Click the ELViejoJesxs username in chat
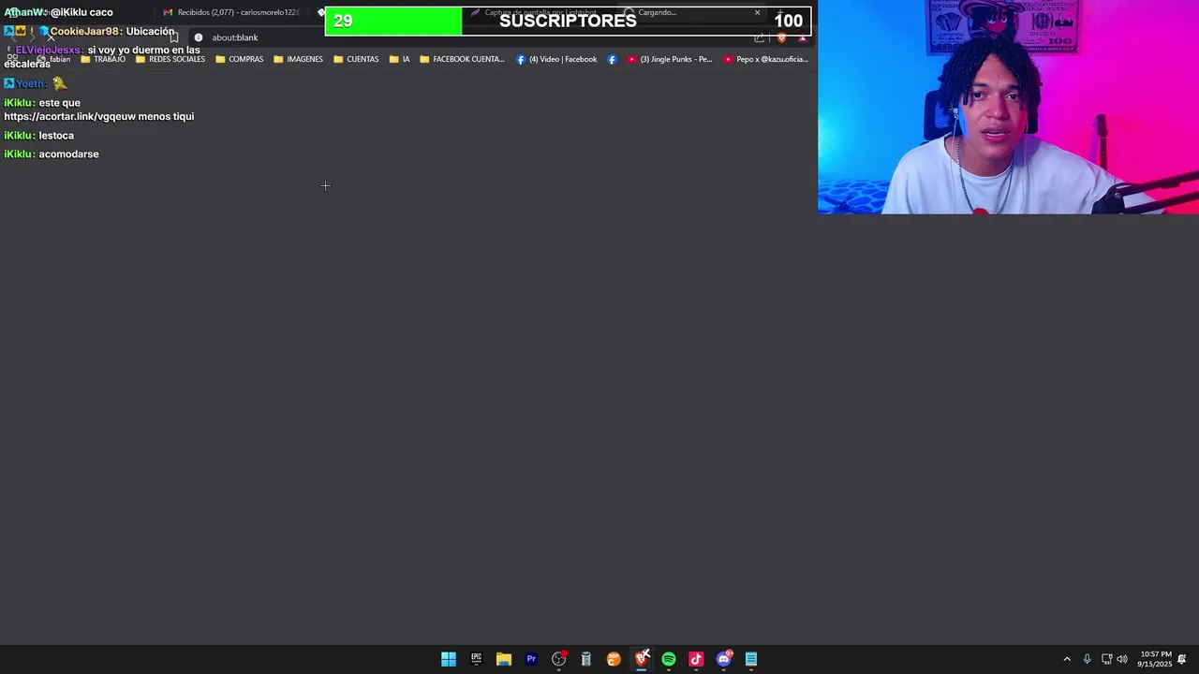 [x=49, y=50]
